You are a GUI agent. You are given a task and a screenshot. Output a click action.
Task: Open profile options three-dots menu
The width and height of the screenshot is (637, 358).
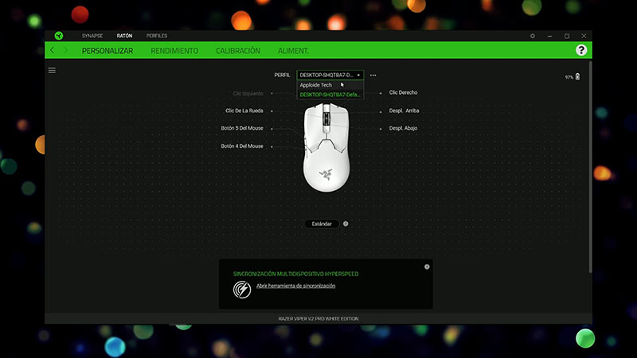tap(373, 75)
